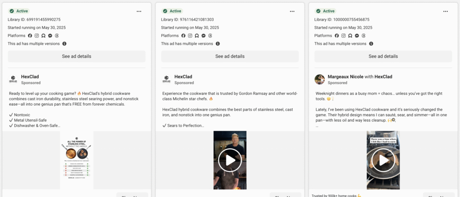
Task: Open the stainless steel comparison ad image
Action: 76,160
